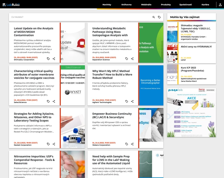This screenshot has height=178, width=224.
Task: Click the tag filter icon in search bar
Action: click(x=159, y=17)
